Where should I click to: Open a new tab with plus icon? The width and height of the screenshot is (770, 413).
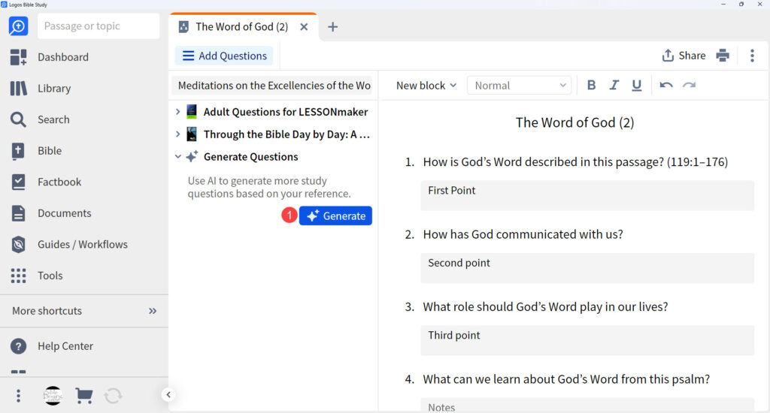332,27
